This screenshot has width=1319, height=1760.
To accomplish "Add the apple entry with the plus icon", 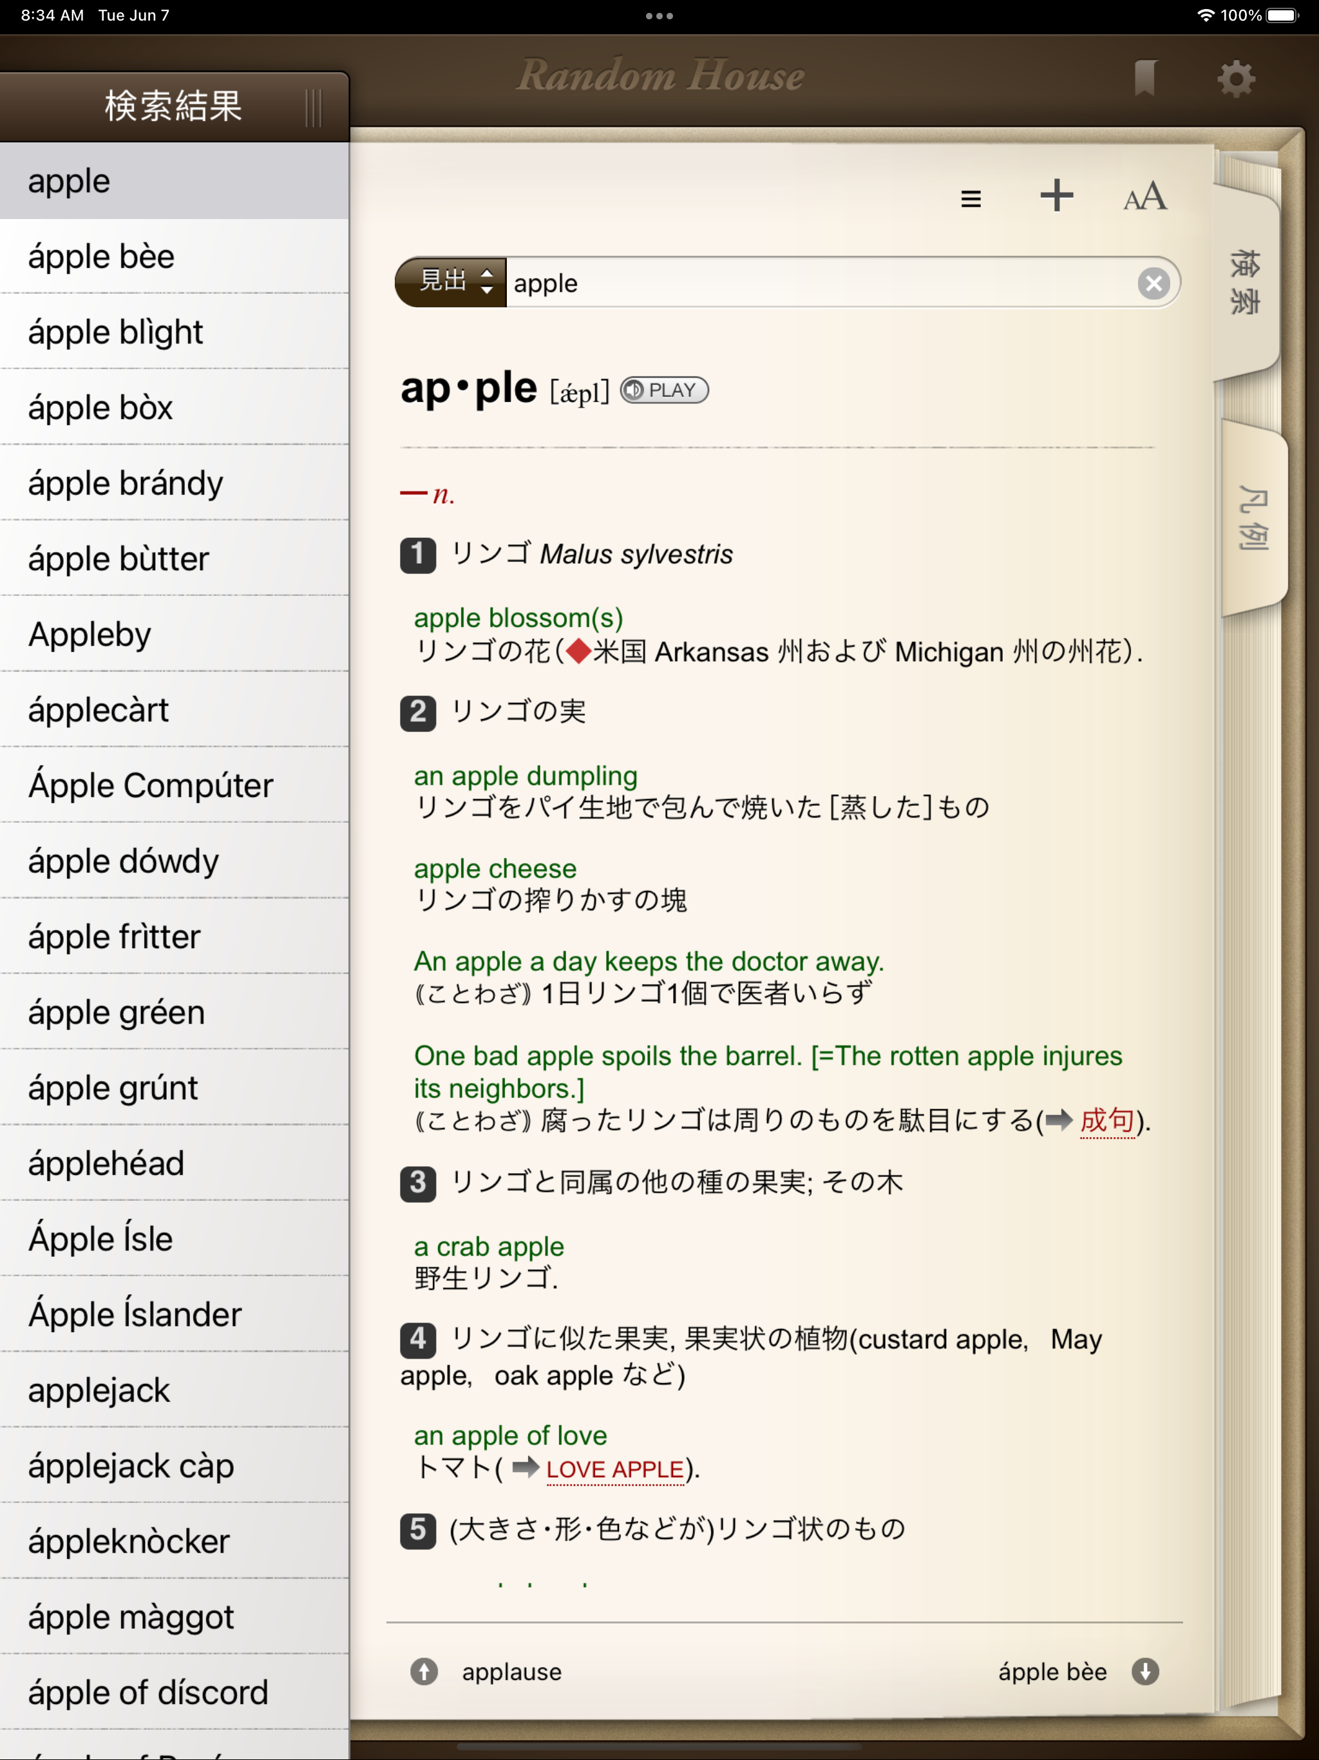I will click(1056, 196).
